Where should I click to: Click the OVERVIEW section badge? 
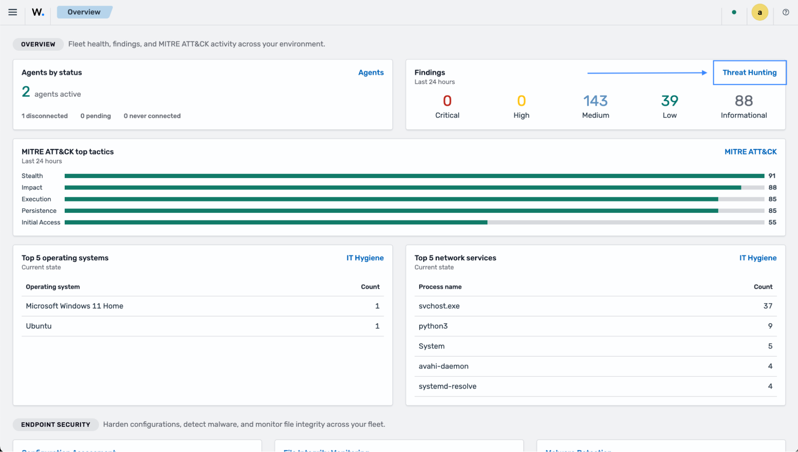[38, 44]
